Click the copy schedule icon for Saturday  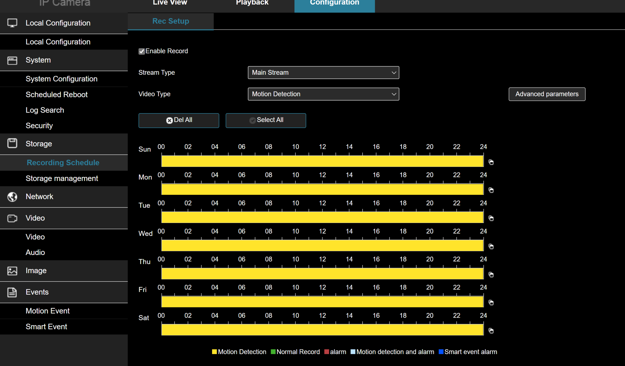tap(491, 331)
